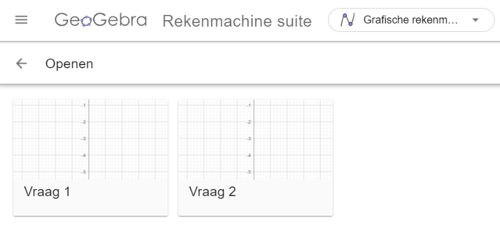Click the Rekenmachine suite title

click(237, 21)
